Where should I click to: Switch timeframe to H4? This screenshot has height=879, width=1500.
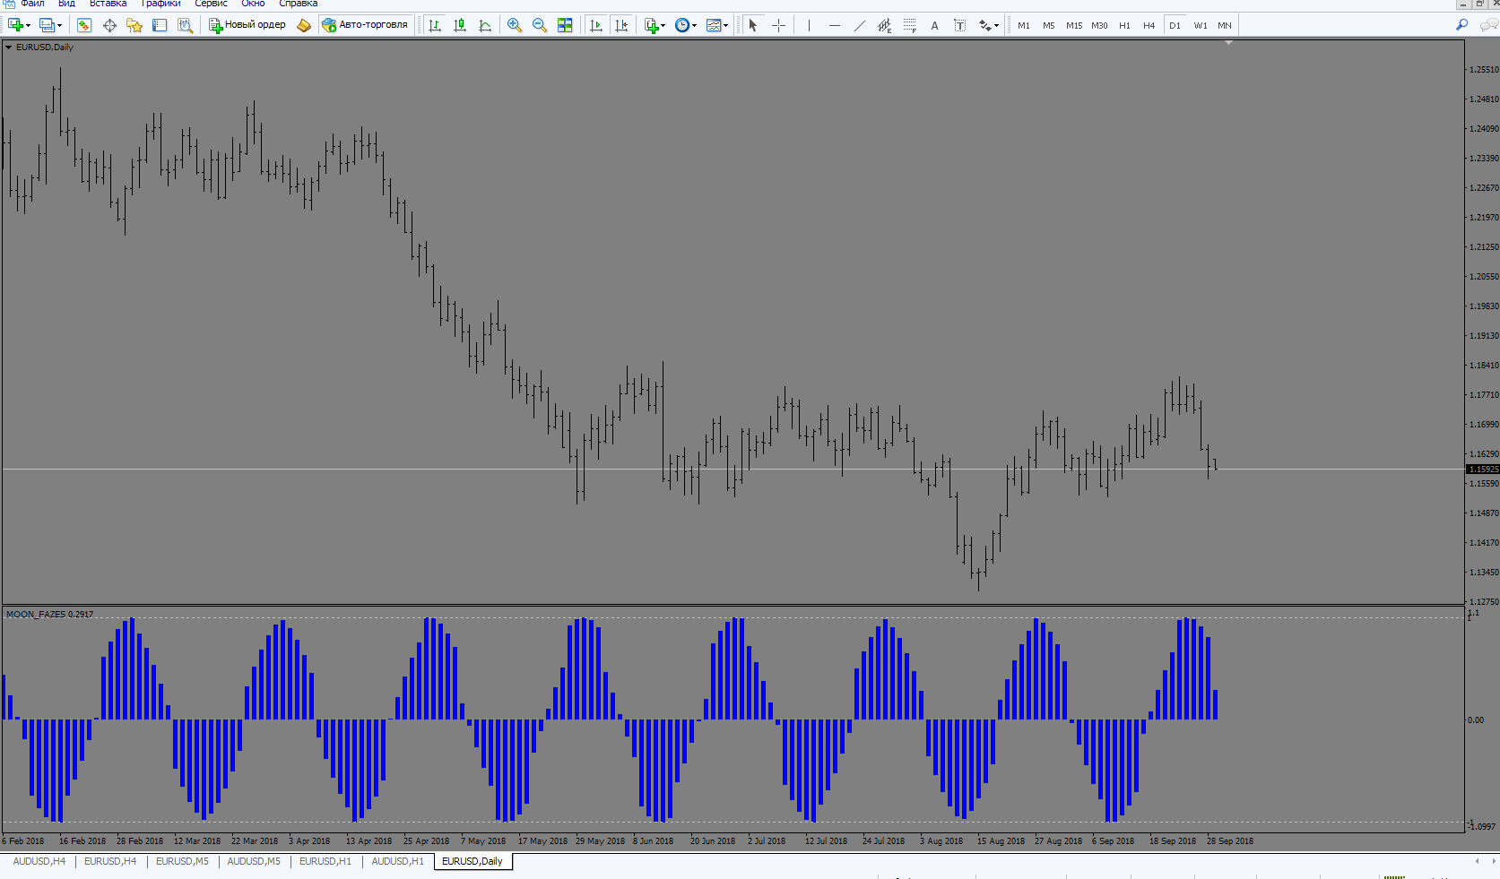[1149, 25]
